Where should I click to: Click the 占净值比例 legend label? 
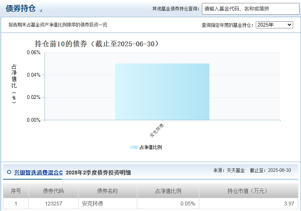point(150,147)
